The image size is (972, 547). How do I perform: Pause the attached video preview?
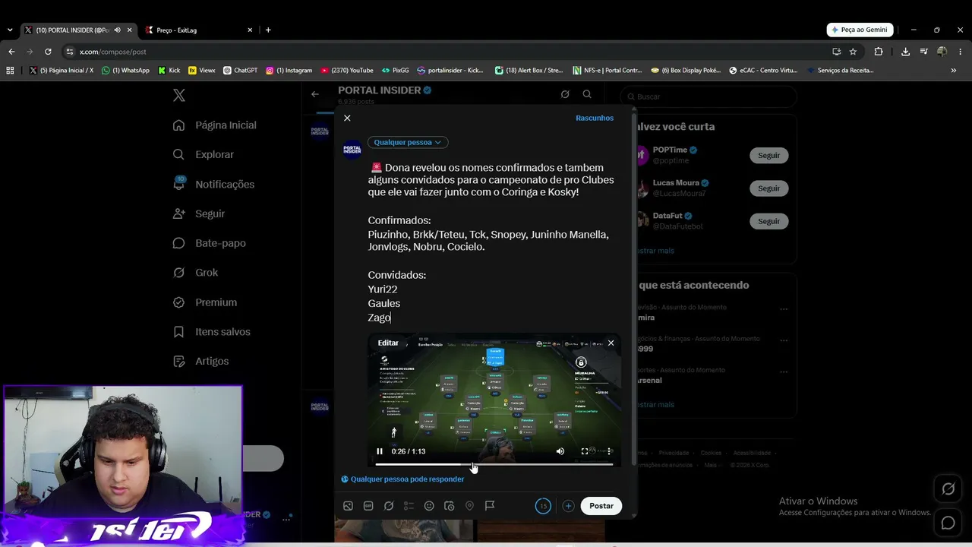point(380,451)
